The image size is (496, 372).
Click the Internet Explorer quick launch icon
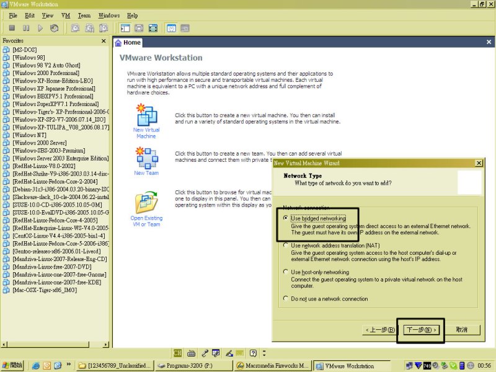(36, 366)
